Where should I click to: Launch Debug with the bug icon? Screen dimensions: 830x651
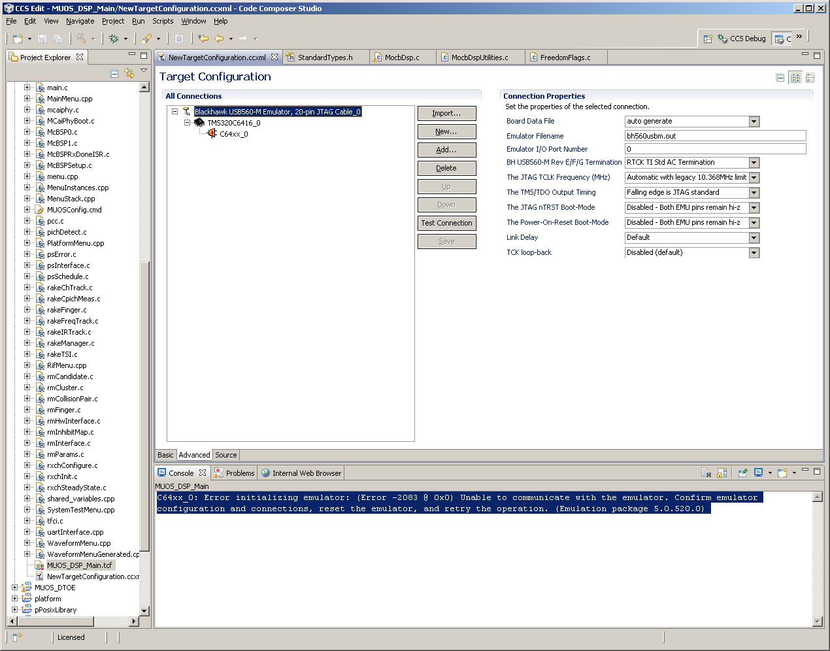pyautogui.click(x=114, y=39)
